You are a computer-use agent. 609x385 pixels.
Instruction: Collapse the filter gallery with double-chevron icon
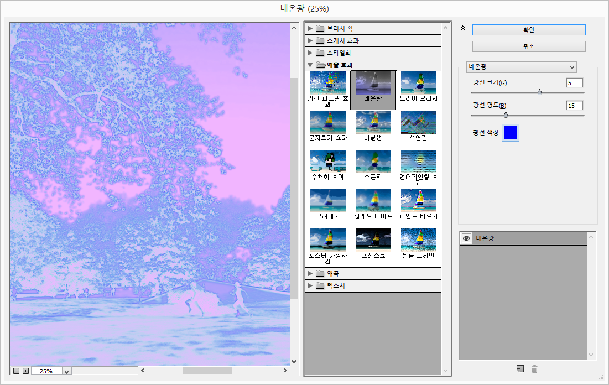pyautogui.click(x=463, y=28)
